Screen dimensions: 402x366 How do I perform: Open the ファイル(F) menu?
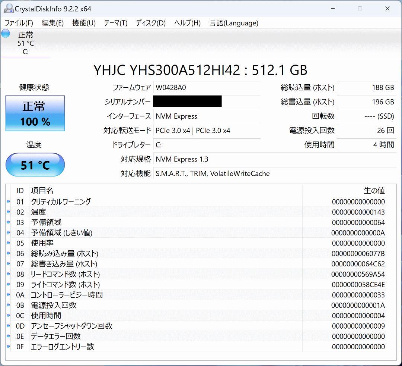pyautogui.click(x=18, y=23)
